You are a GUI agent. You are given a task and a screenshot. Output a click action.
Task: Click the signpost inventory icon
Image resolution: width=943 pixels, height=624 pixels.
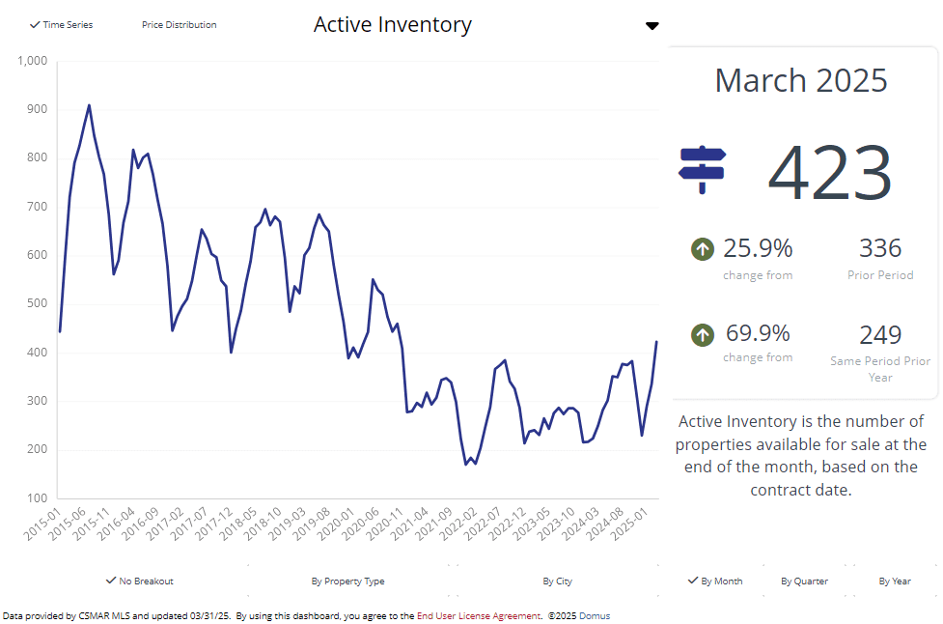coord(702,170)
